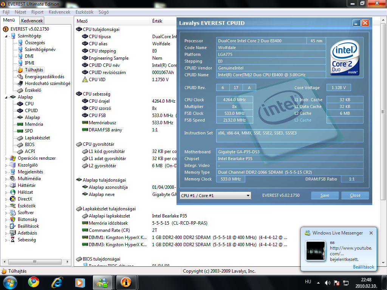Select the Adatbázis tree item
The width and height of the screenshot is (387, 290).
[x=27, y=233]
